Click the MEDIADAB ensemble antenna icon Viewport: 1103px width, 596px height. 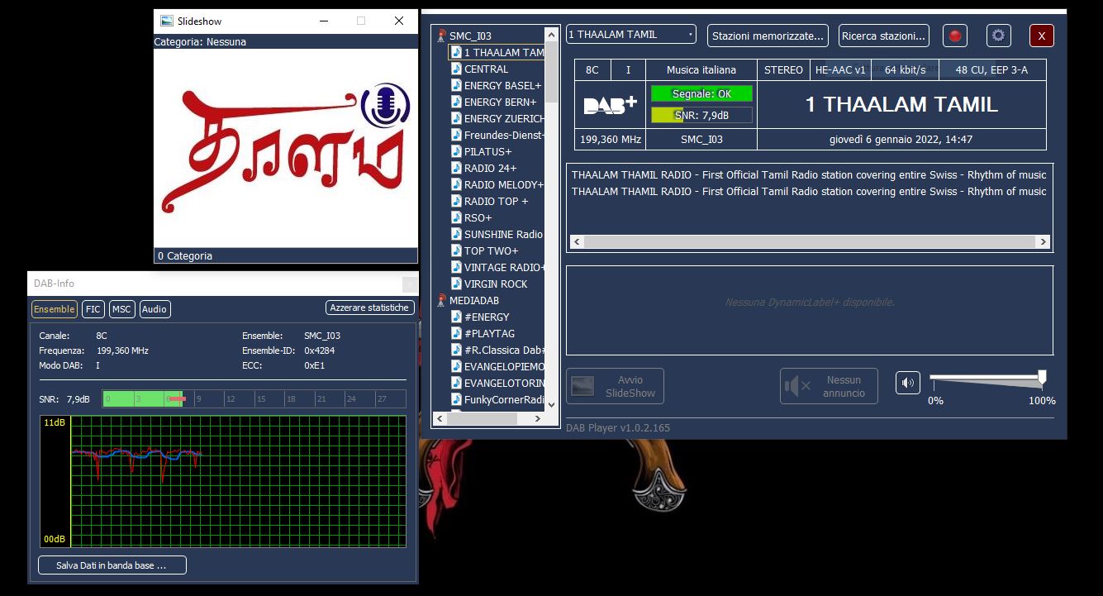coord(442,300)
